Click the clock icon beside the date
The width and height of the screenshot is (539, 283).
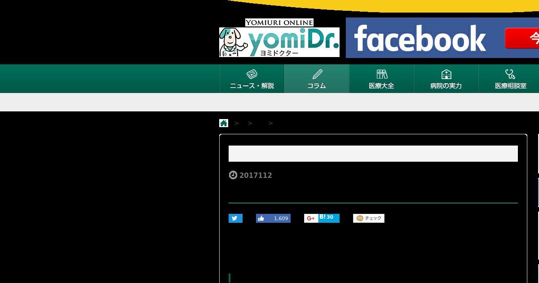click(233, 175)
